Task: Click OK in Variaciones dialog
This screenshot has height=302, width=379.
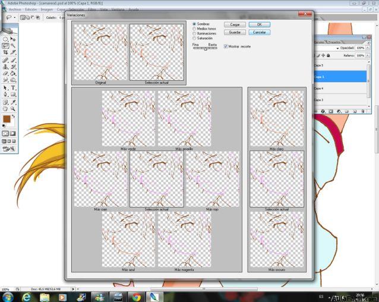Action: point(260,24)
